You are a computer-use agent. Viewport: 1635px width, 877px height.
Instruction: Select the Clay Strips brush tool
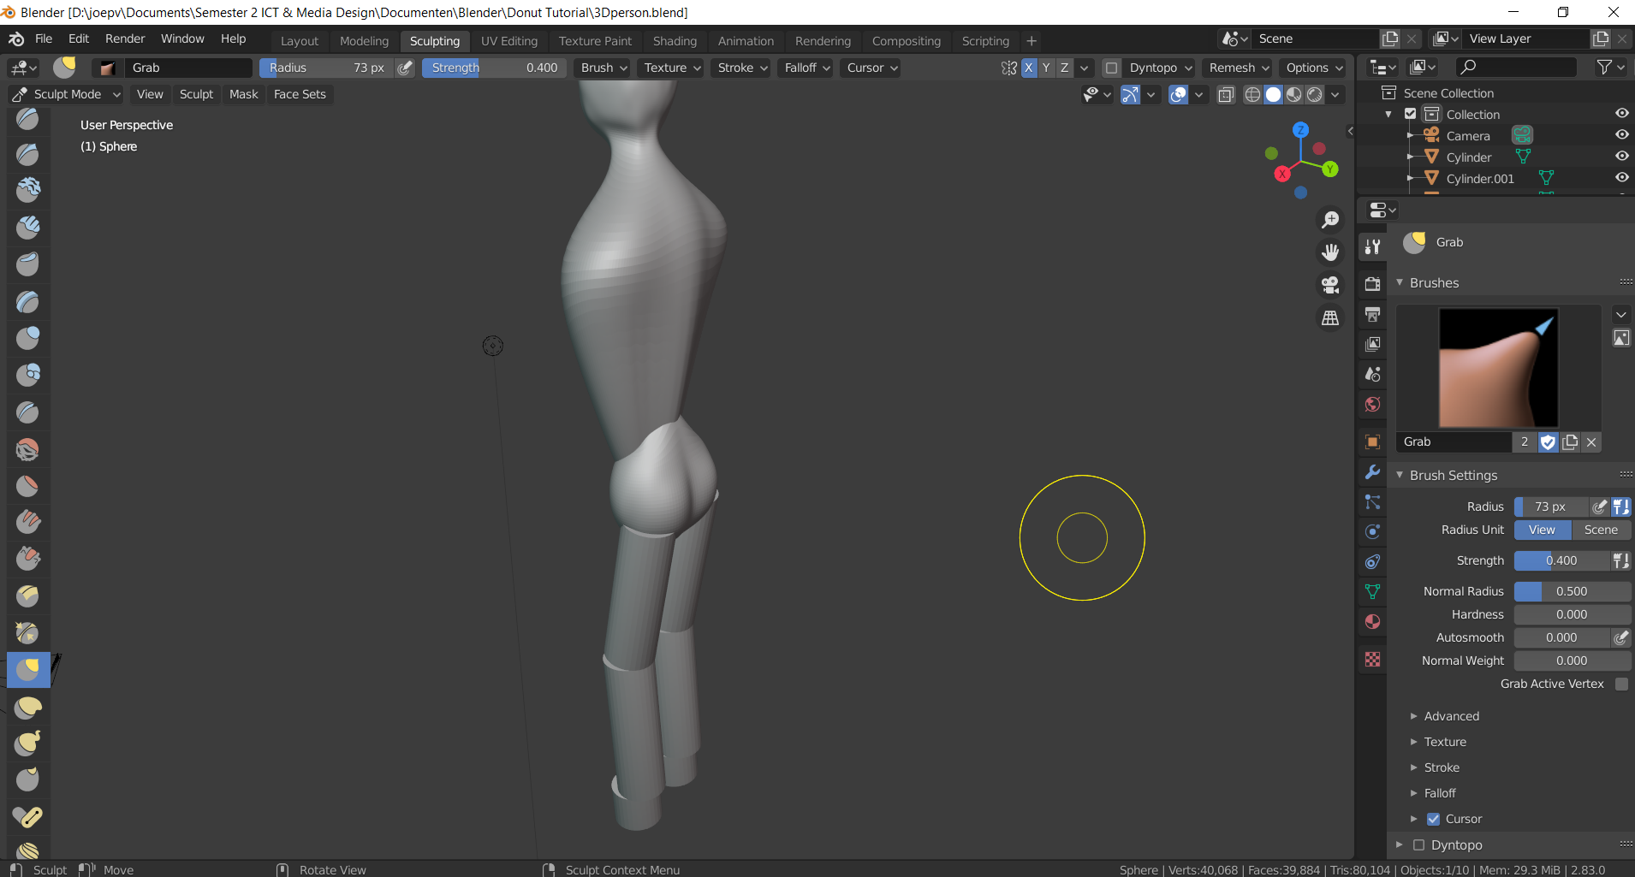(x=28, y=227)
